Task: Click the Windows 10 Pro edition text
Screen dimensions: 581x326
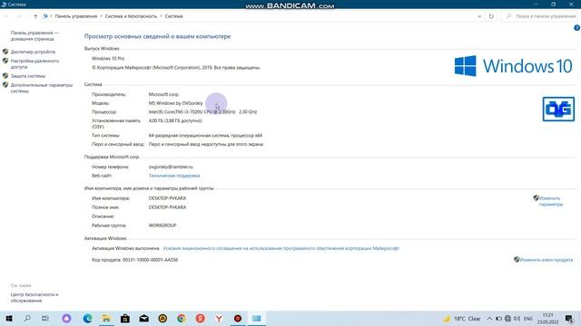Action: pyautogui.click(x=108, y=58)
